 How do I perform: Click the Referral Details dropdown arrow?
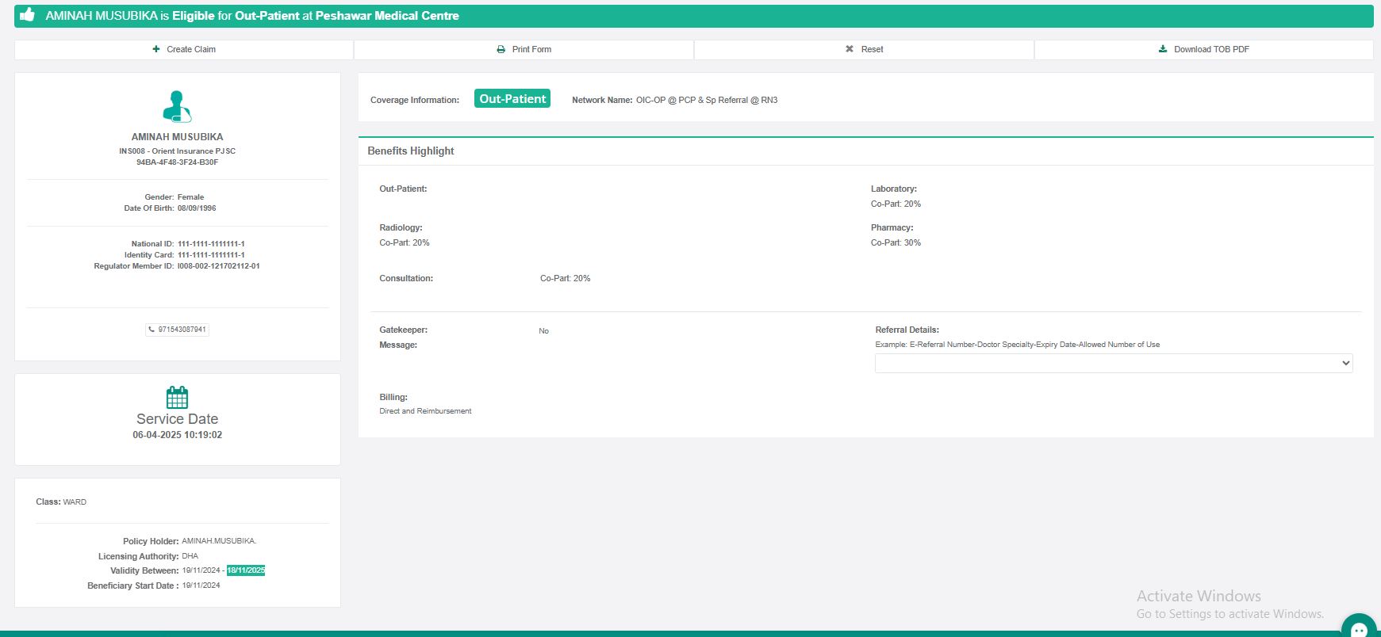point(1345,363)
